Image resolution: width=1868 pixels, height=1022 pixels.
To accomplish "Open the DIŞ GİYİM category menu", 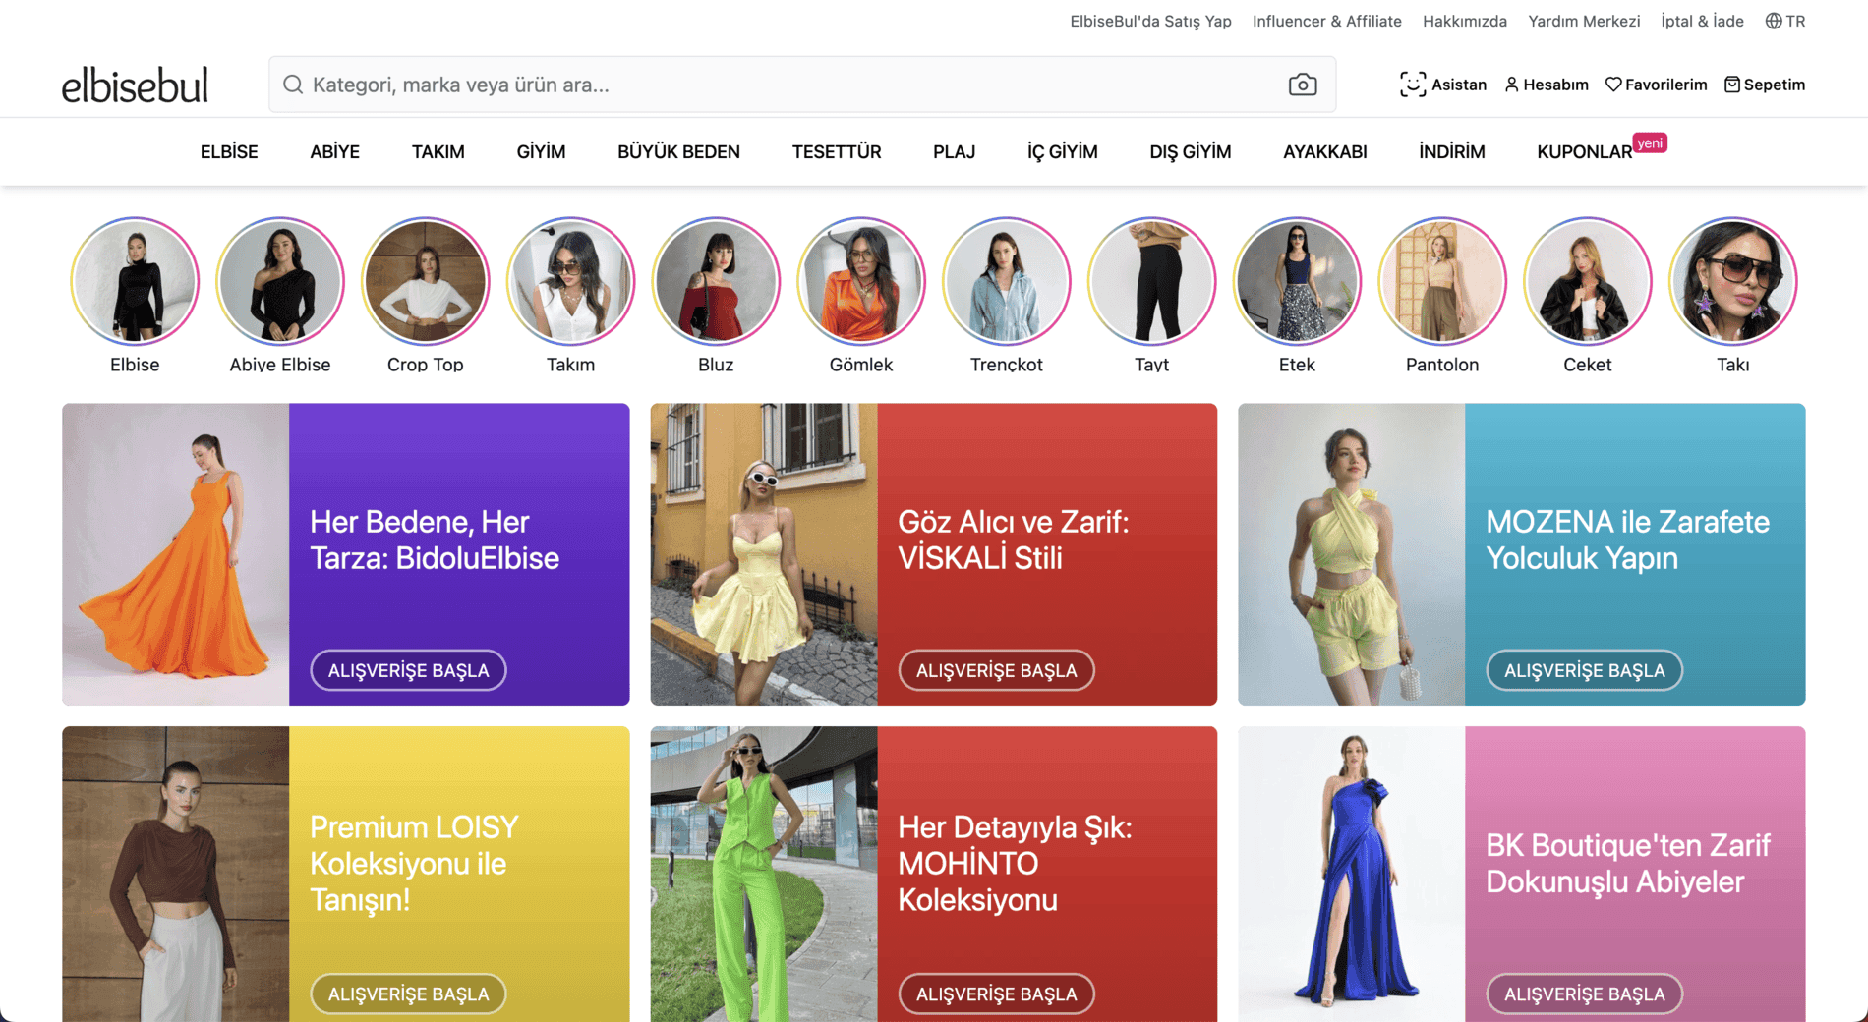I will click(1191, 152).
